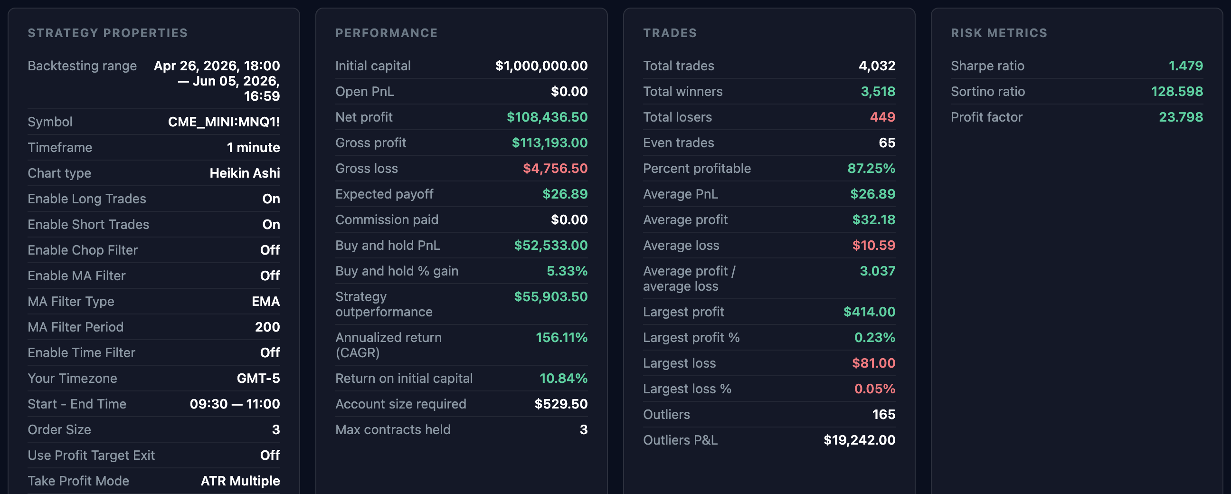Click the $414.00 largest profit value
Image resolution: width=1231 pixels, height=494 pixels.
[x=869, y=312]
